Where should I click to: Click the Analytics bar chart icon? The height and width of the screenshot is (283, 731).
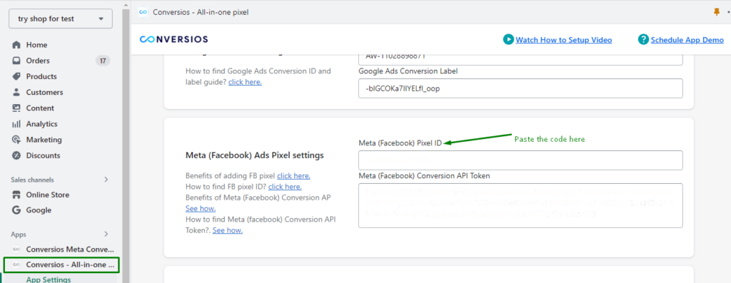coord(16,124)
